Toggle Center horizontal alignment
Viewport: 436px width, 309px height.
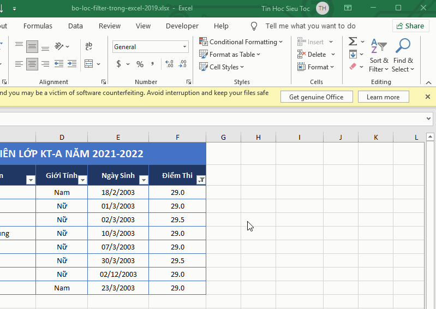pos(32,64)
